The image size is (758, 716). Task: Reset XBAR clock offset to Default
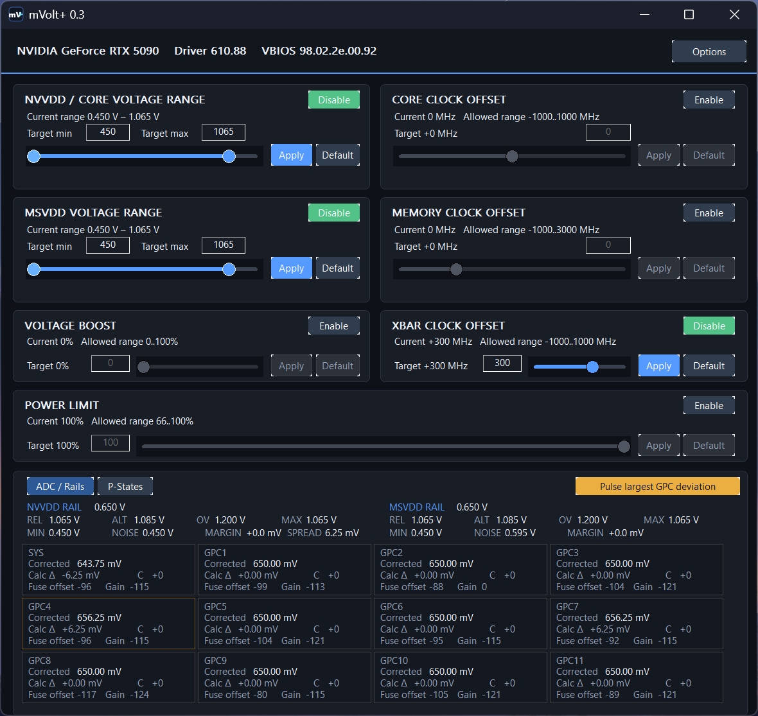[709, 365]
